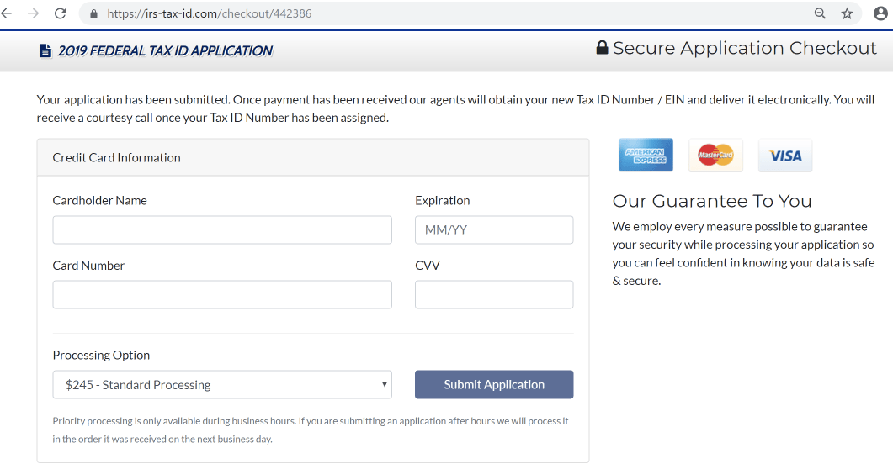Focus the Cardholder Name field
The height and width of the screenshot is (464, 893).
point(222,230)
